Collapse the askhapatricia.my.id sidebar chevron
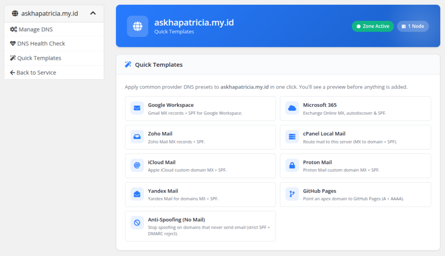This screenshot has width=445, height=256. coord(93,13)
